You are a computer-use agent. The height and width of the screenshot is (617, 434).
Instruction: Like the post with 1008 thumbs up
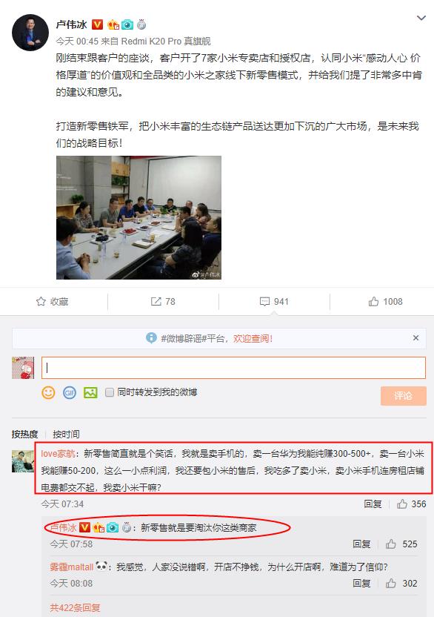pos(373,301)
